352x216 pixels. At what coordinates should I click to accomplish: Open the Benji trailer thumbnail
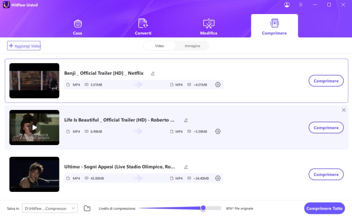tap(34, 81)
